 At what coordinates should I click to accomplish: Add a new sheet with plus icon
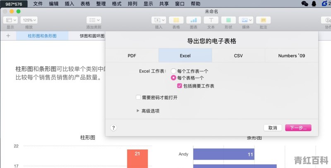pos(8,36)
